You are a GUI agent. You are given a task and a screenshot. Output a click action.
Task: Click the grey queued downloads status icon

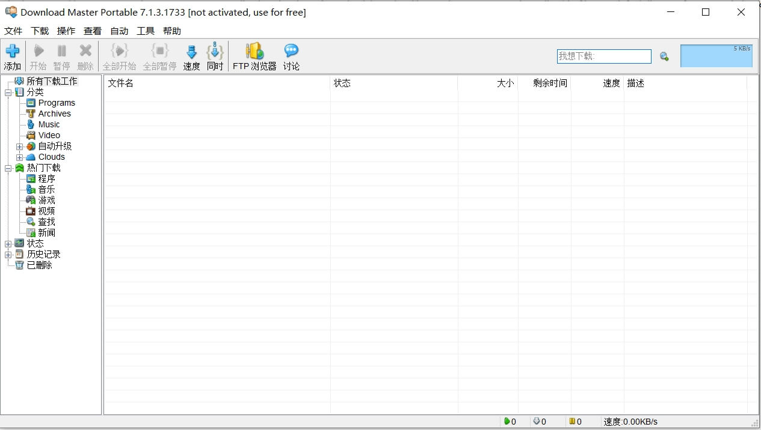tap(537, 422)
